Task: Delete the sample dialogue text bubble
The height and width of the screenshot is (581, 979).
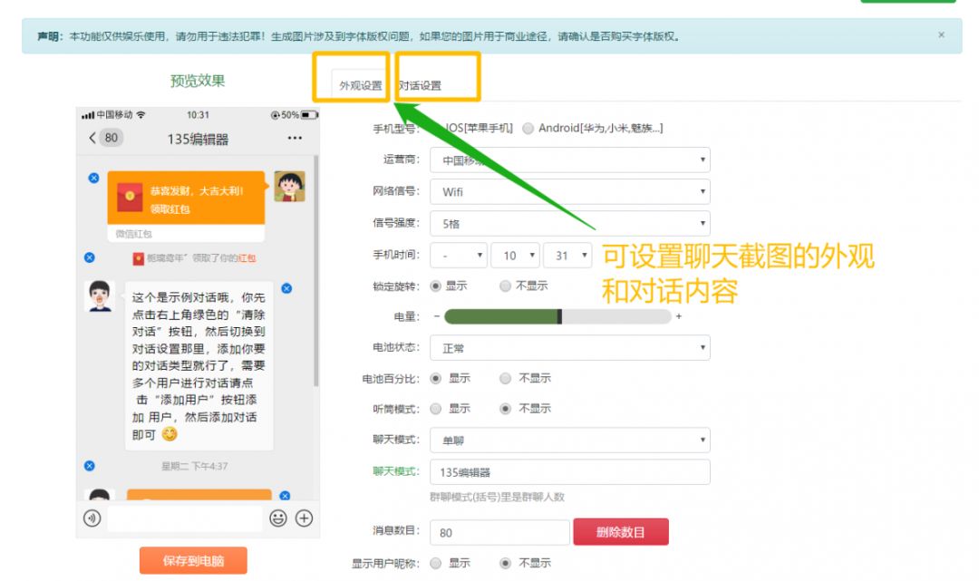Action: 286,288
